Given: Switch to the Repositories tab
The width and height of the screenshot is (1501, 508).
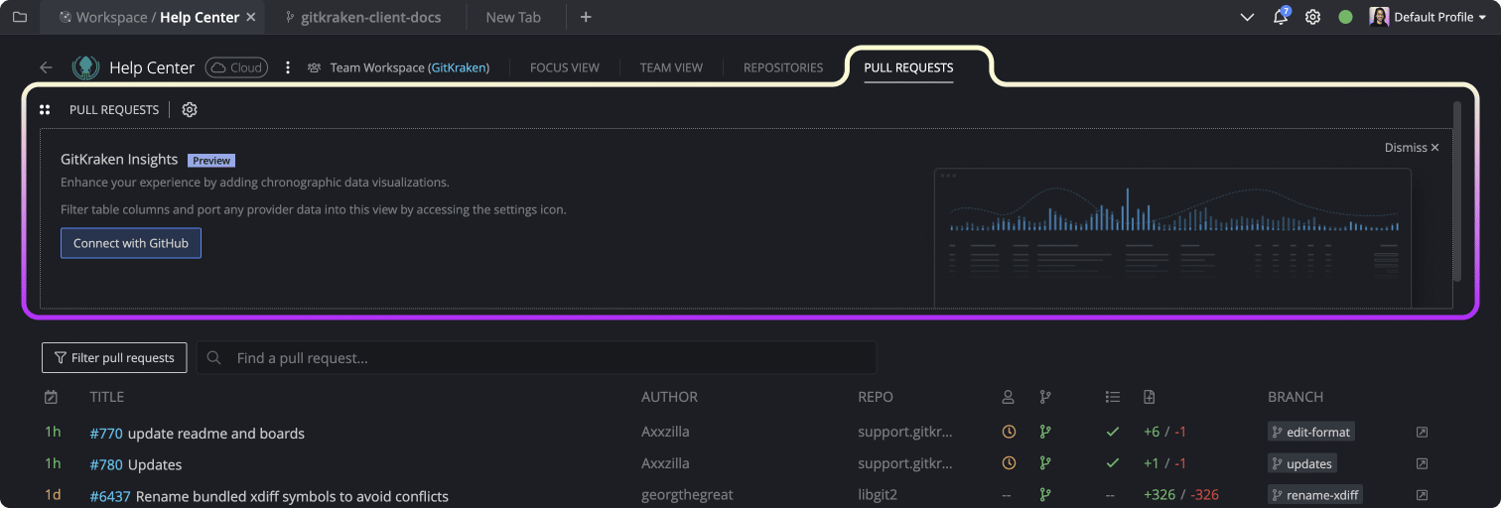Looking at the screenshot, I should click(783, 67).
